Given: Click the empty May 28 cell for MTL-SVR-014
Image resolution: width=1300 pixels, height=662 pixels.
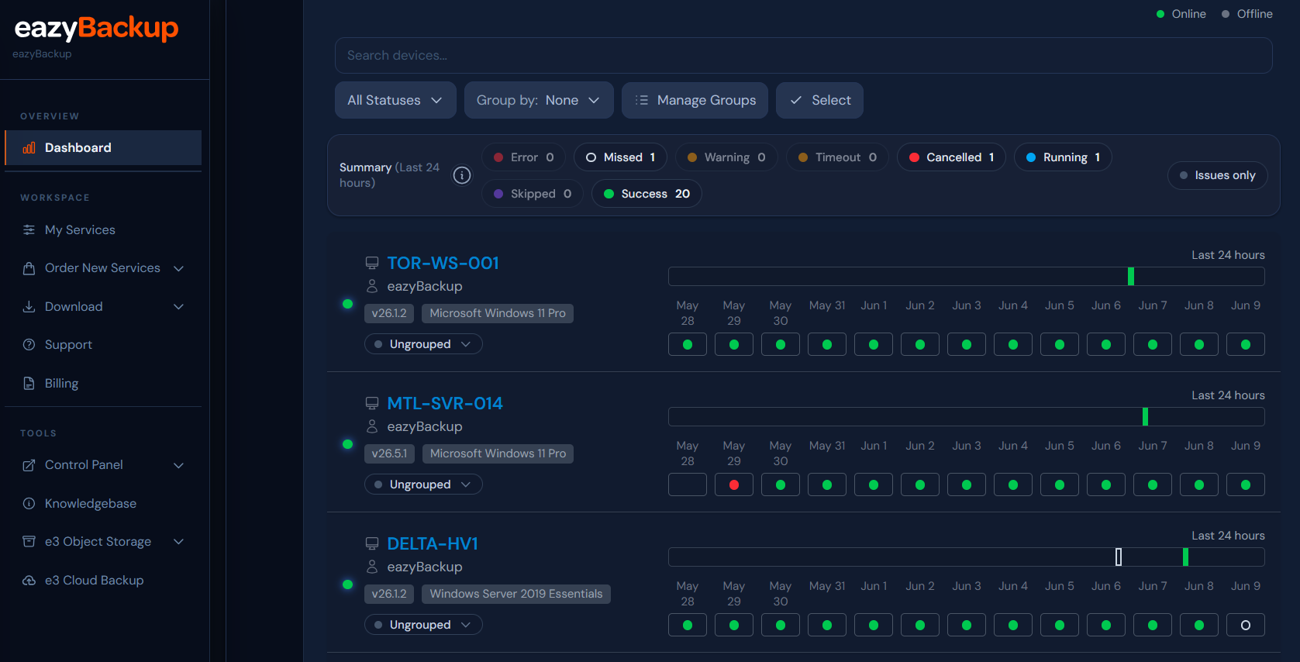Looking at the screenshot, I should (688, 484).
